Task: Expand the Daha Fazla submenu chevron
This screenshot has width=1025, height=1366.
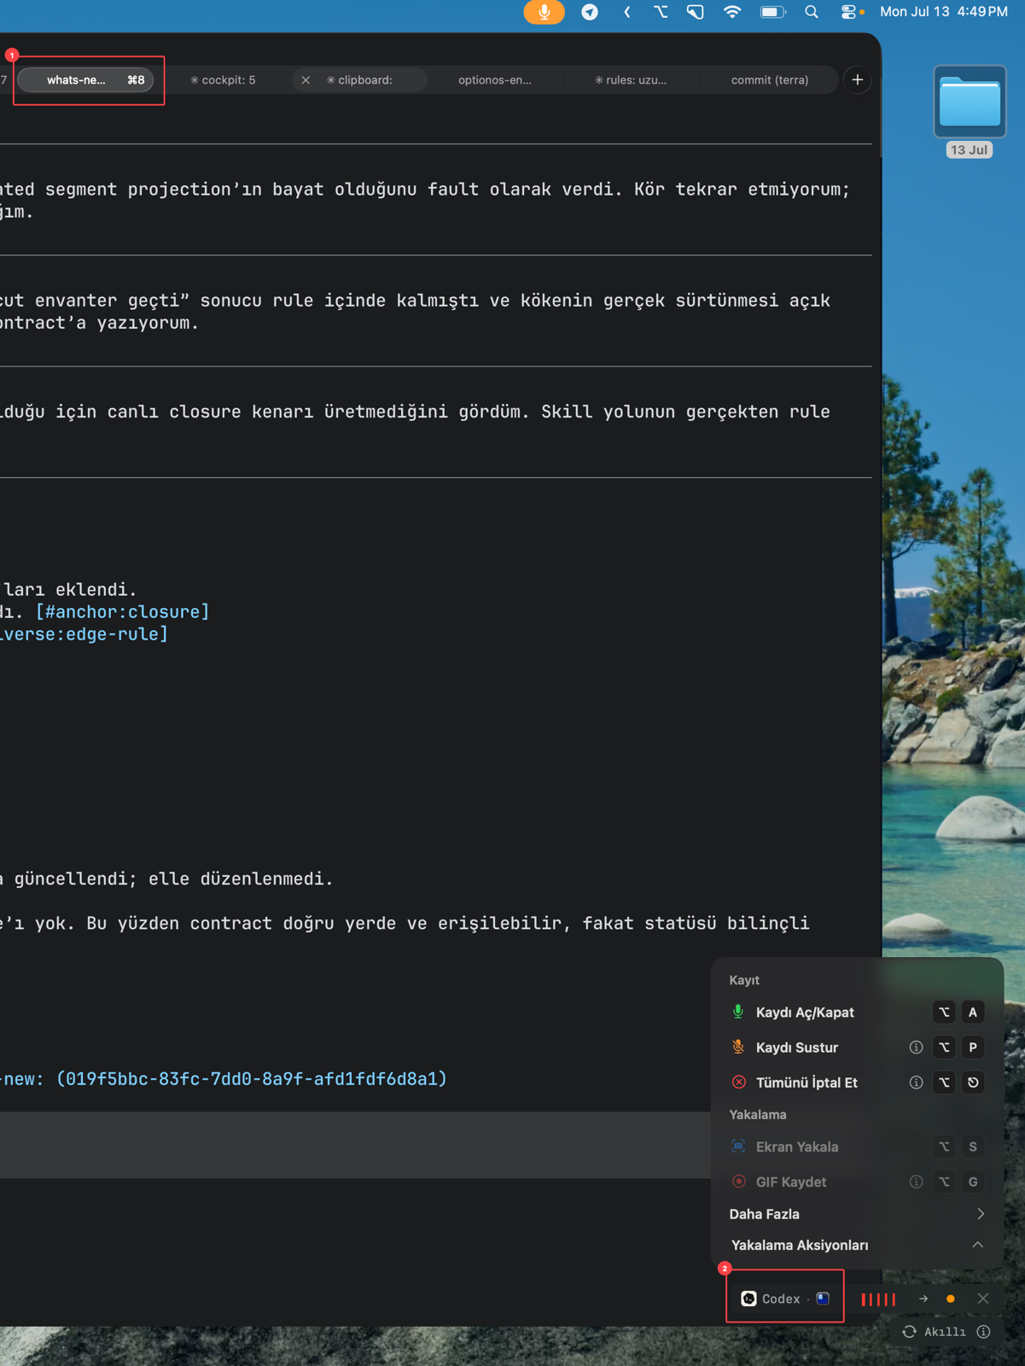Action: point(981,1214)
